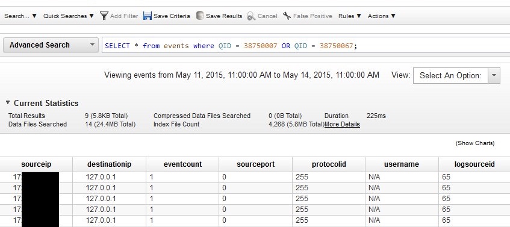Click the (Show Charts) link
The image size is (510, 227).
point(475,143)
